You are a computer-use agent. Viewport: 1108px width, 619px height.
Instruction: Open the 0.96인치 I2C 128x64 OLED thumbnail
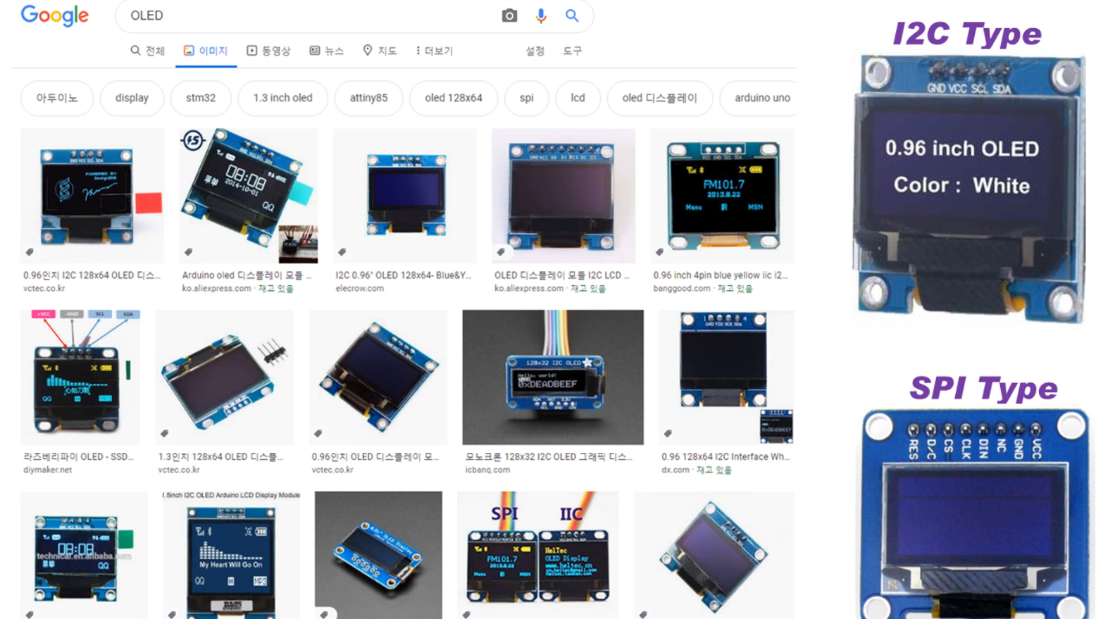click(x=92, y=196)
